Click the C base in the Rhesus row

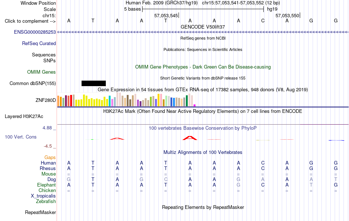pos(263,168)
